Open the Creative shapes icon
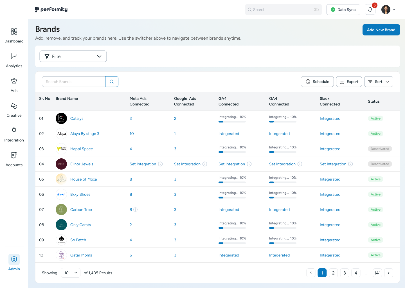405x288 pixels. [14, 106]
